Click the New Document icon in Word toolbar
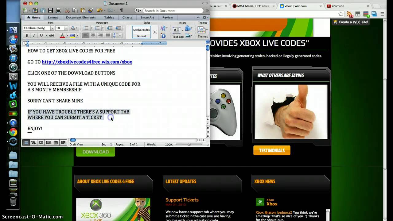 tap(25, 10)
